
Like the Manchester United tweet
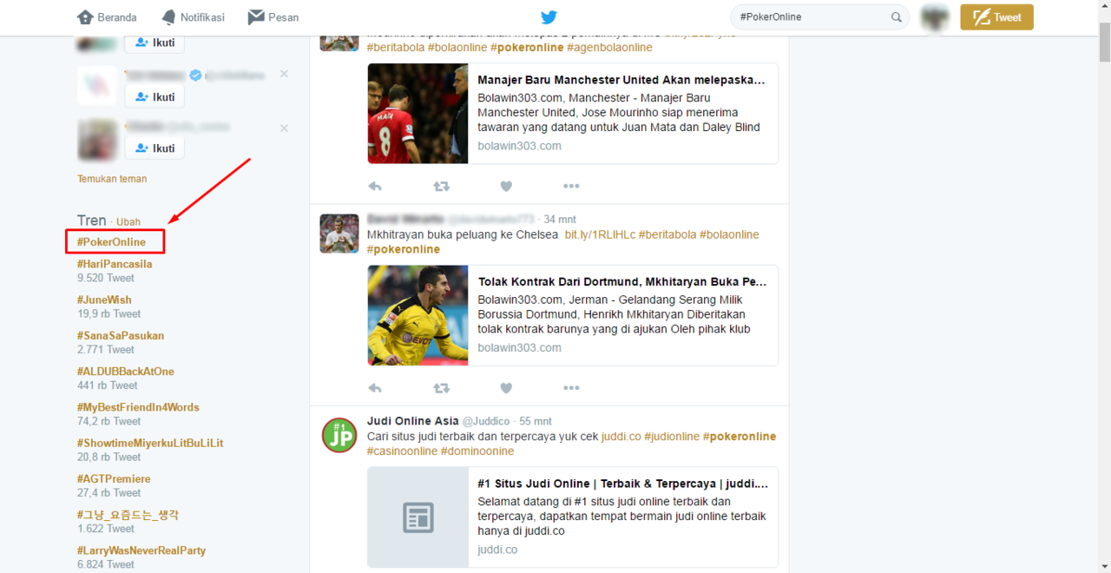tap(506, 186)
